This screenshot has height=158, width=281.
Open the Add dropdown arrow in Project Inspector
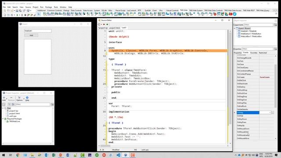(7, 99)
